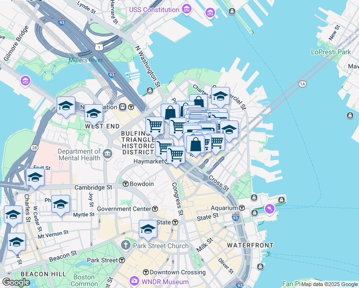This screenshot has width=359, height=288.
Task: Click the purple dolphin aquarium pin
Action: (x=270, y=209)
